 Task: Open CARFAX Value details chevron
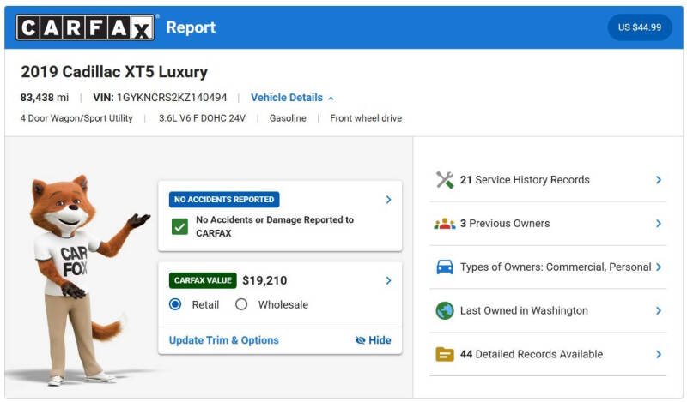click(x=388, y=280)
